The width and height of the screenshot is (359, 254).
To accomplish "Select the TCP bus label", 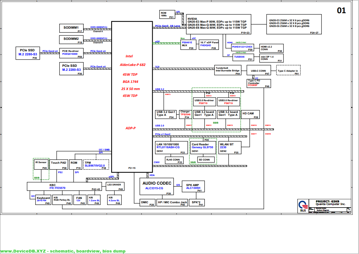I will click(157, 67).
